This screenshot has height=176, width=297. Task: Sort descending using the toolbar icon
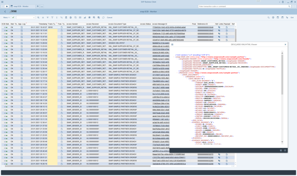point(48,17)
